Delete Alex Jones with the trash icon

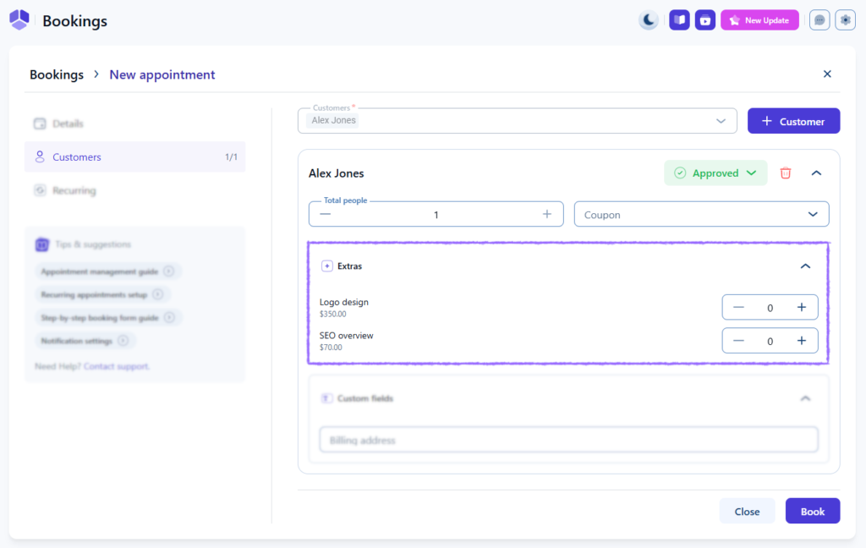[x=786, y=173]
